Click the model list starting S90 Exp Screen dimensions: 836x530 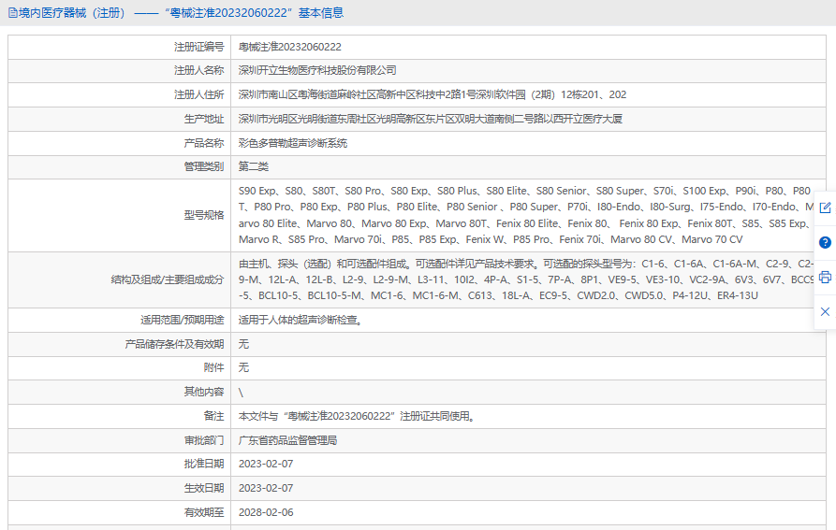point(526,215)
